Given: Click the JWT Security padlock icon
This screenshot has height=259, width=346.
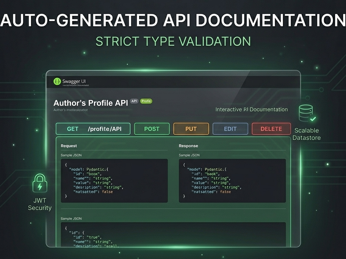Looking at the screenshot, I should [40, 183].
